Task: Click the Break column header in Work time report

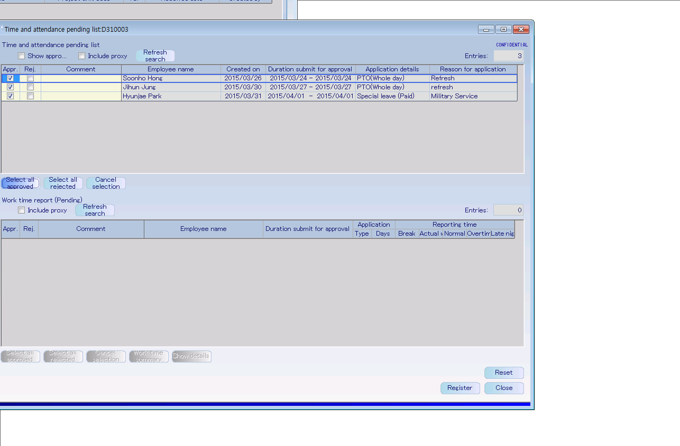Action: tap(407, 234)
